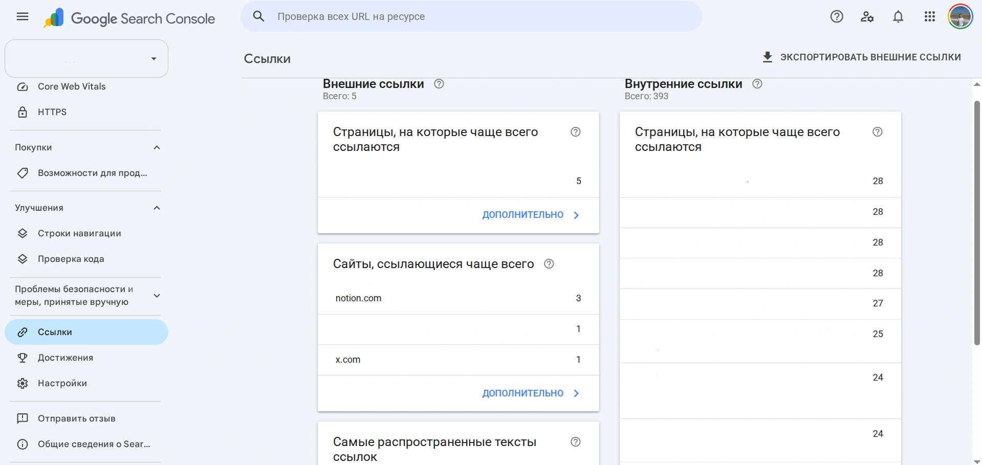
Task: Click help icon next to Внешние ссылки
Action: tap(439, 84)
